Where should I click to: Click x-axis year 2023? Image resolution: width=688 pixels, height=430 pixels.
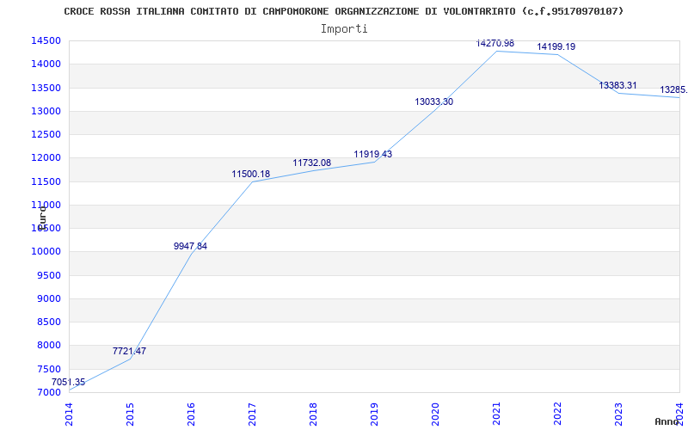(617, 415)
